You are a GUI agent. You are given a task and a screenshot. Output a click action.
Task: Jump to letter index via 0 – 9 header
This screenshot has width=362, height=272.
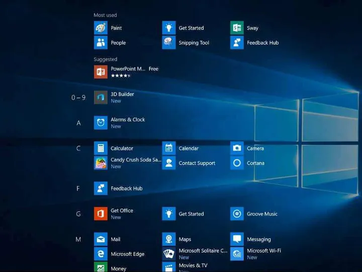(78, 98)
